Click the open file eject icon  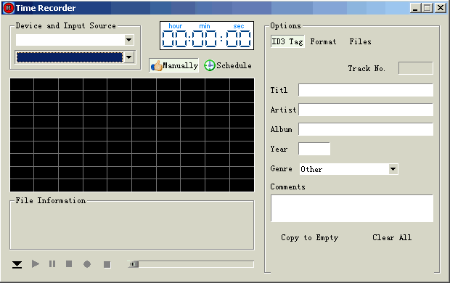[x=17, y=264]
